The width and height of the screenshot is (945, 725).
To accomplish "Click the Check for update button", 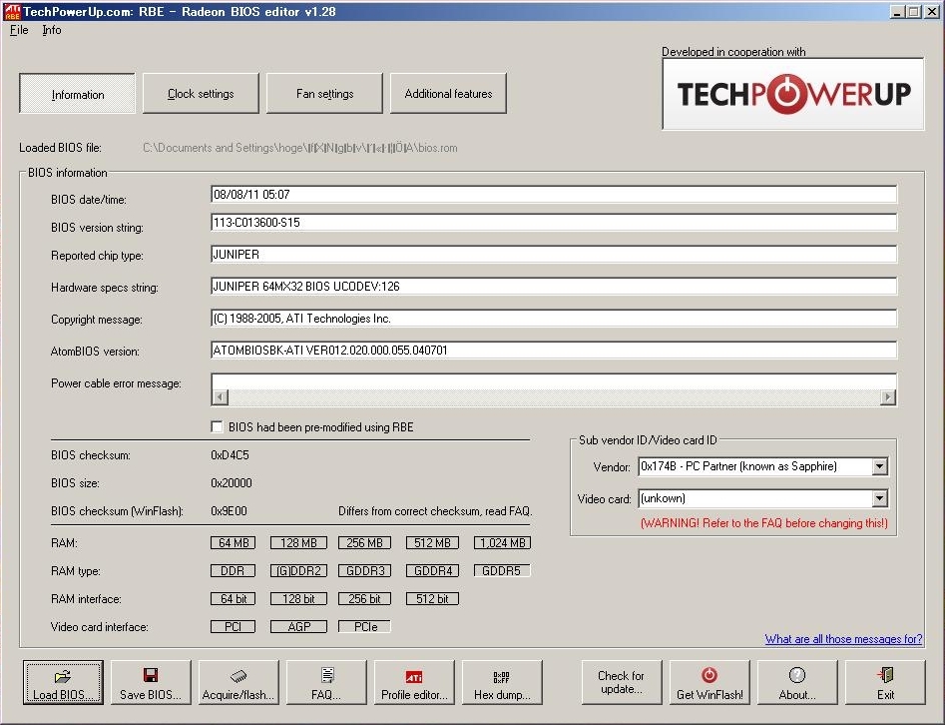I will pyautogui.click(x=622, y=682).
